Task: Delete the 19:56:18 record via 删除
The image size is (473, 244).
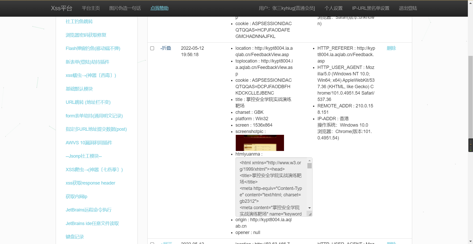Action: point(391,48)
